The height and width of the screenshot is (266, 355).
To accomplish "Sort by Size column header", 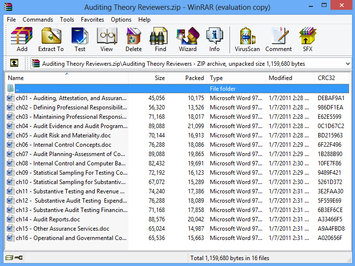I will pyautogui.click(x=148, y=78).
